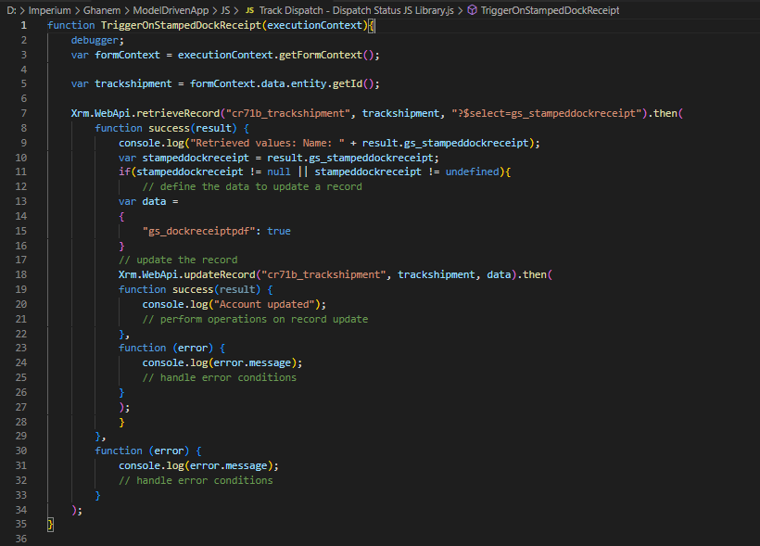
Task: Click line number 1 in the gutter
Action: tap(24, 25)
